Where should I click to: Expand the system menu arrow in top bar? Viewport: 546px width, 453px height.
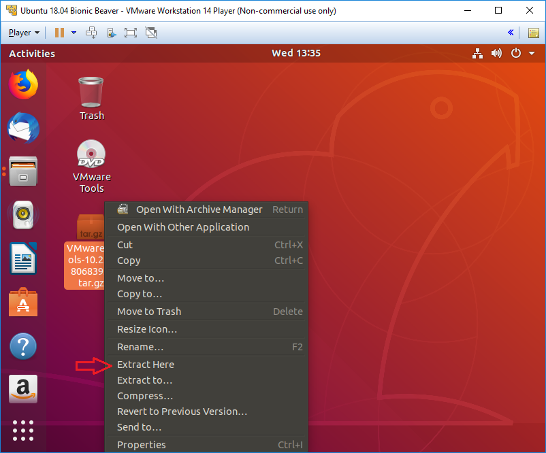pyautogui.click(x=532, y=54)
